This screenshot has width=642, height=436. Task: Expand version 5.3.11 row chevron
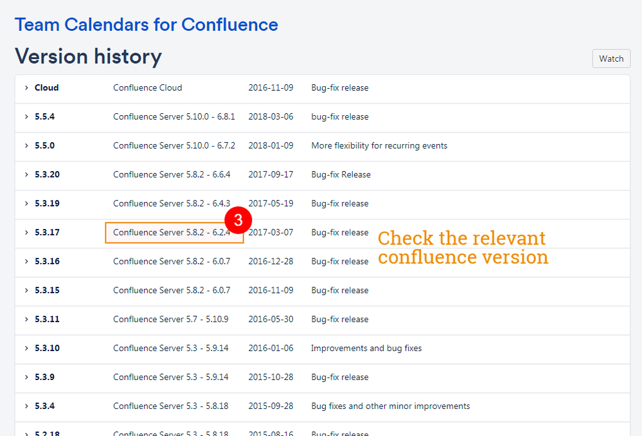point(26,319)
